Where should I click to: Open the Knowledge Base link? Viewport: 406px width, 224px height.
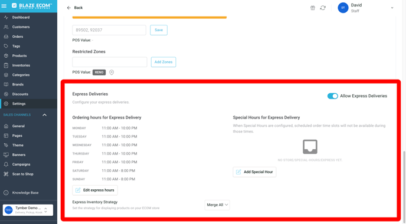point(25,193)
